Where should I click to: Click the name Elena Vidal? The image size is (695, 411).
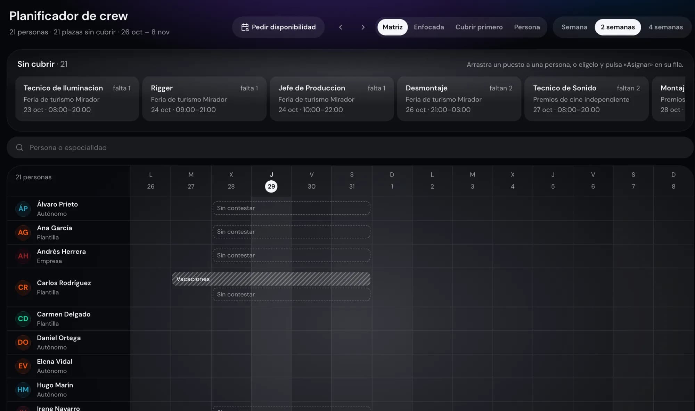pos(55,361)
